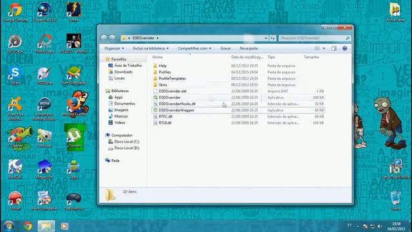Select Avast Free Antivirus icon
Image resolution: width=412 pixels, height=232 pixels.
15,108
